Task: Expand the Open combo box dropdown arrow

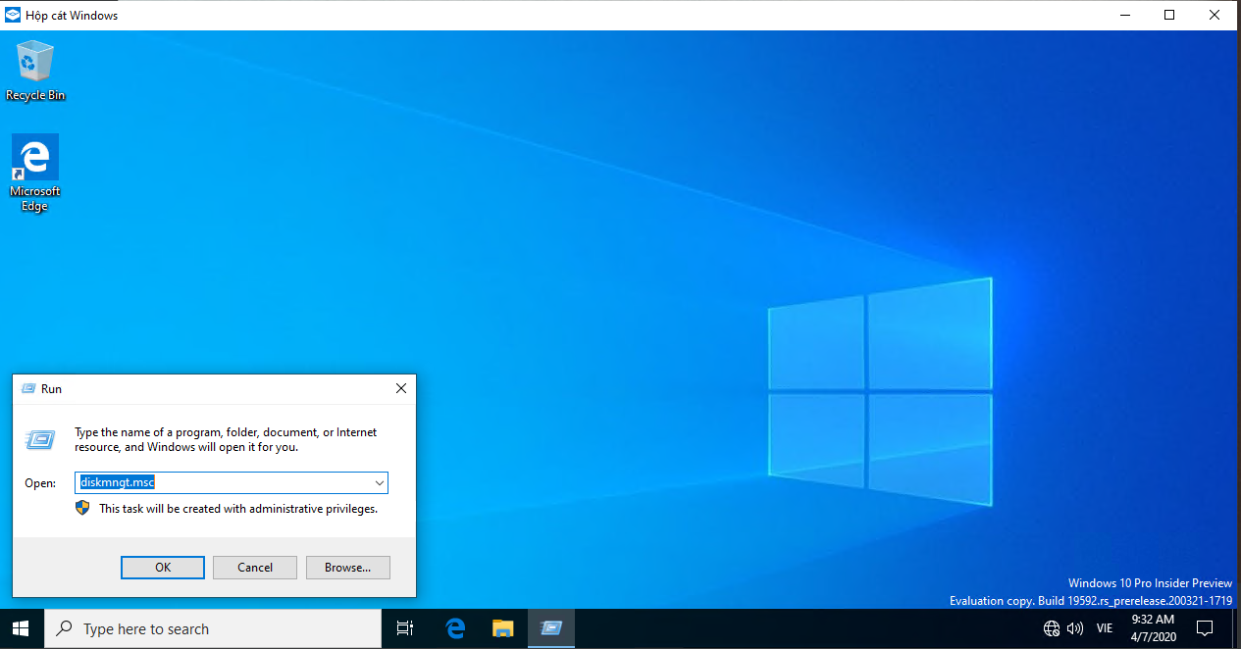Action: [379, 482]
